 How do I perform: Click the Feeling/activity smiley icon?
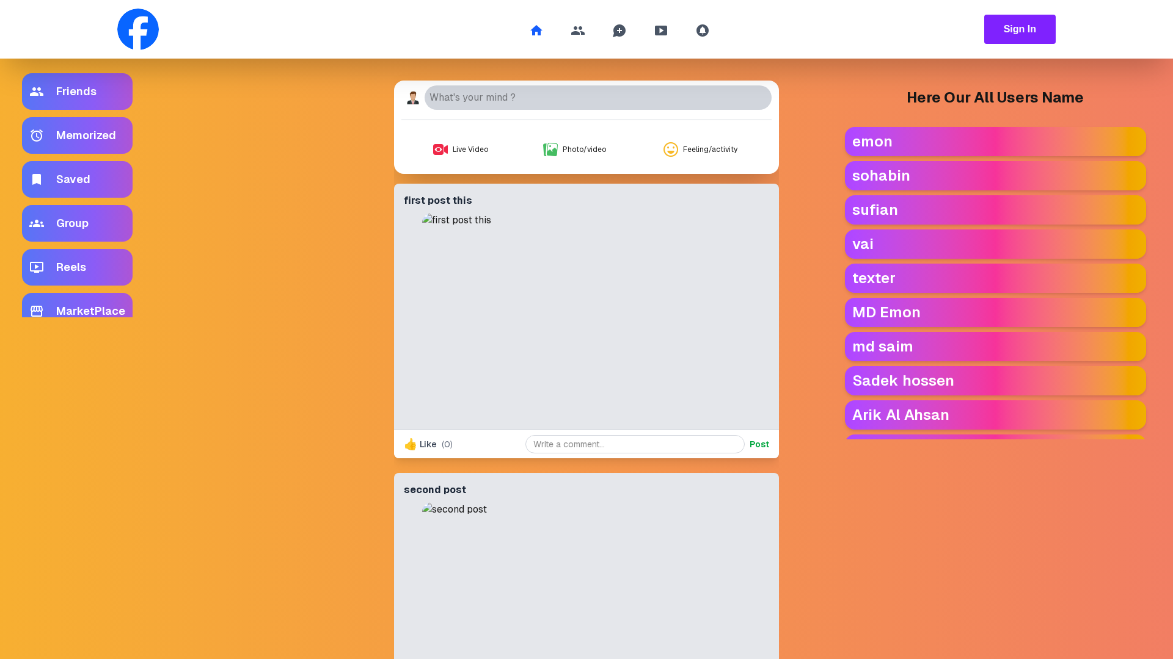[x=671, y=149]
